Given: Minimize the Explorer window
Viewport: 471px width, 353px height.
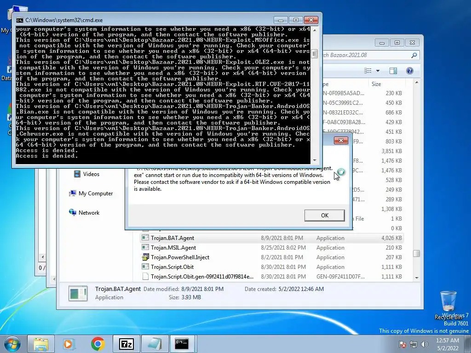Looking at the screenshot, I should (x=382, y=43).
